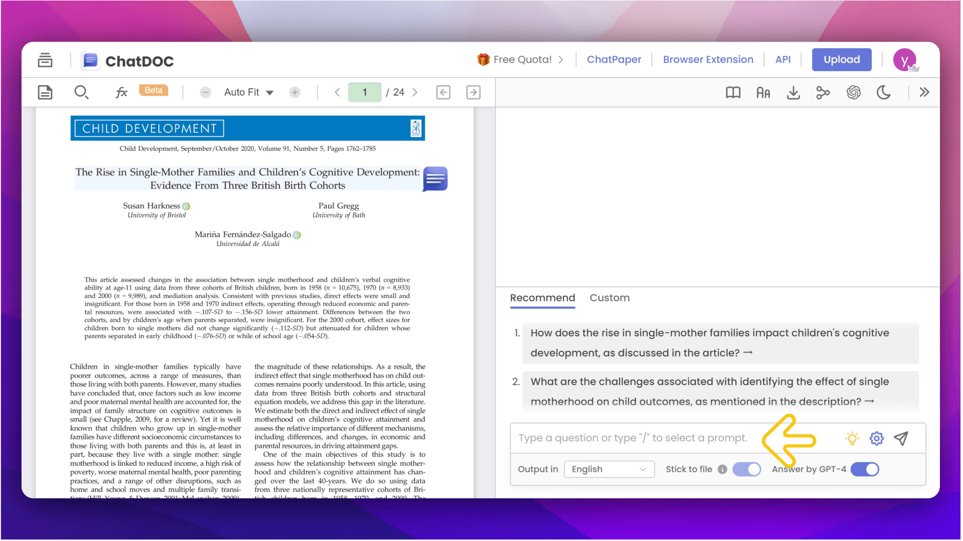Collapse the chat panel with double chevron
The height and width of the screenshot is (541, 963).
pyautogui.click(x=924, y=92)
